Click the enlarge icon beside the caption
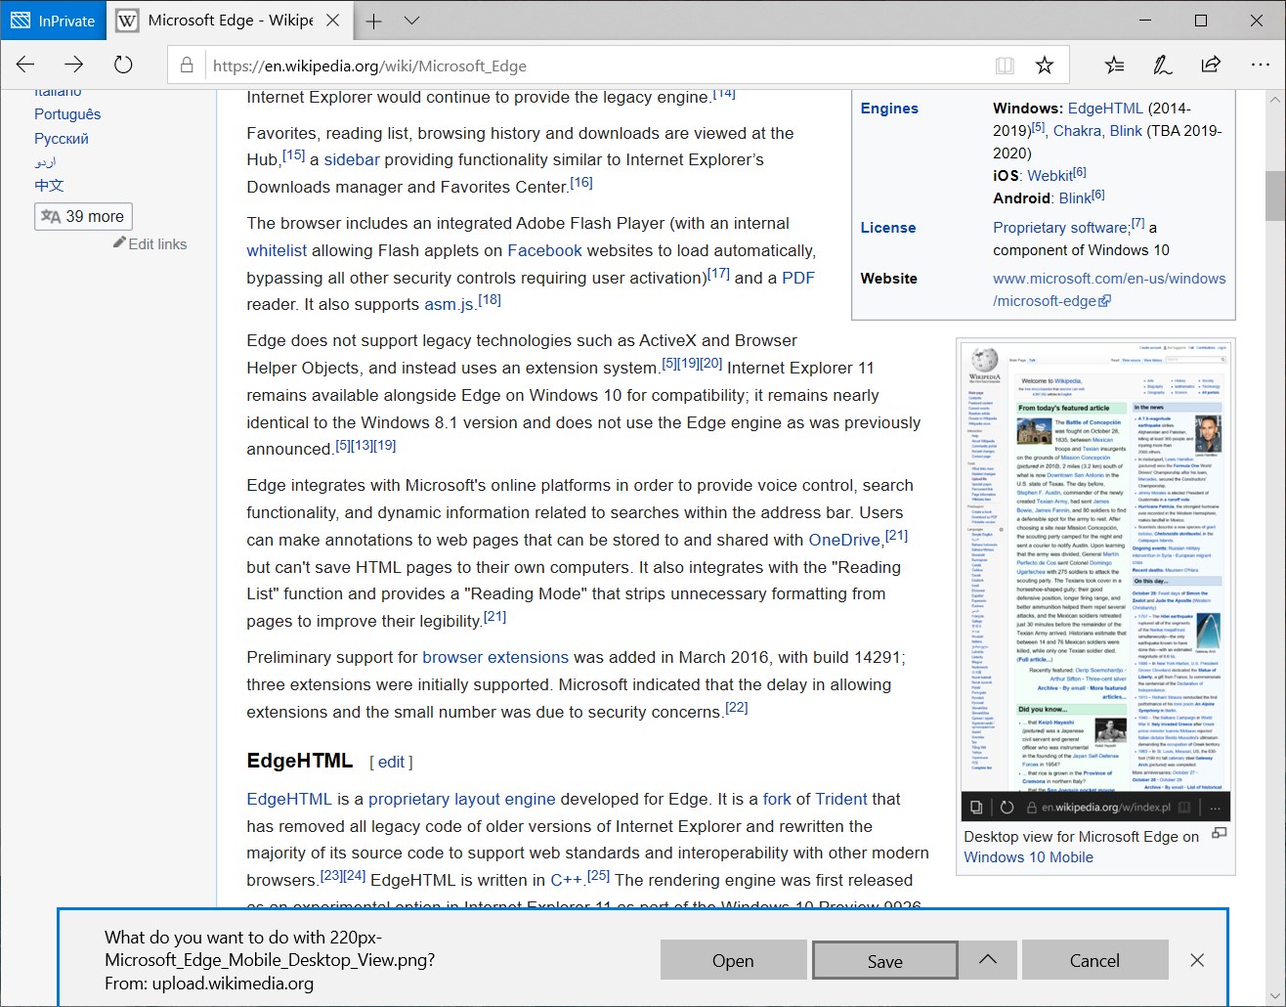1286x1007 pixels. [1220, 833]
